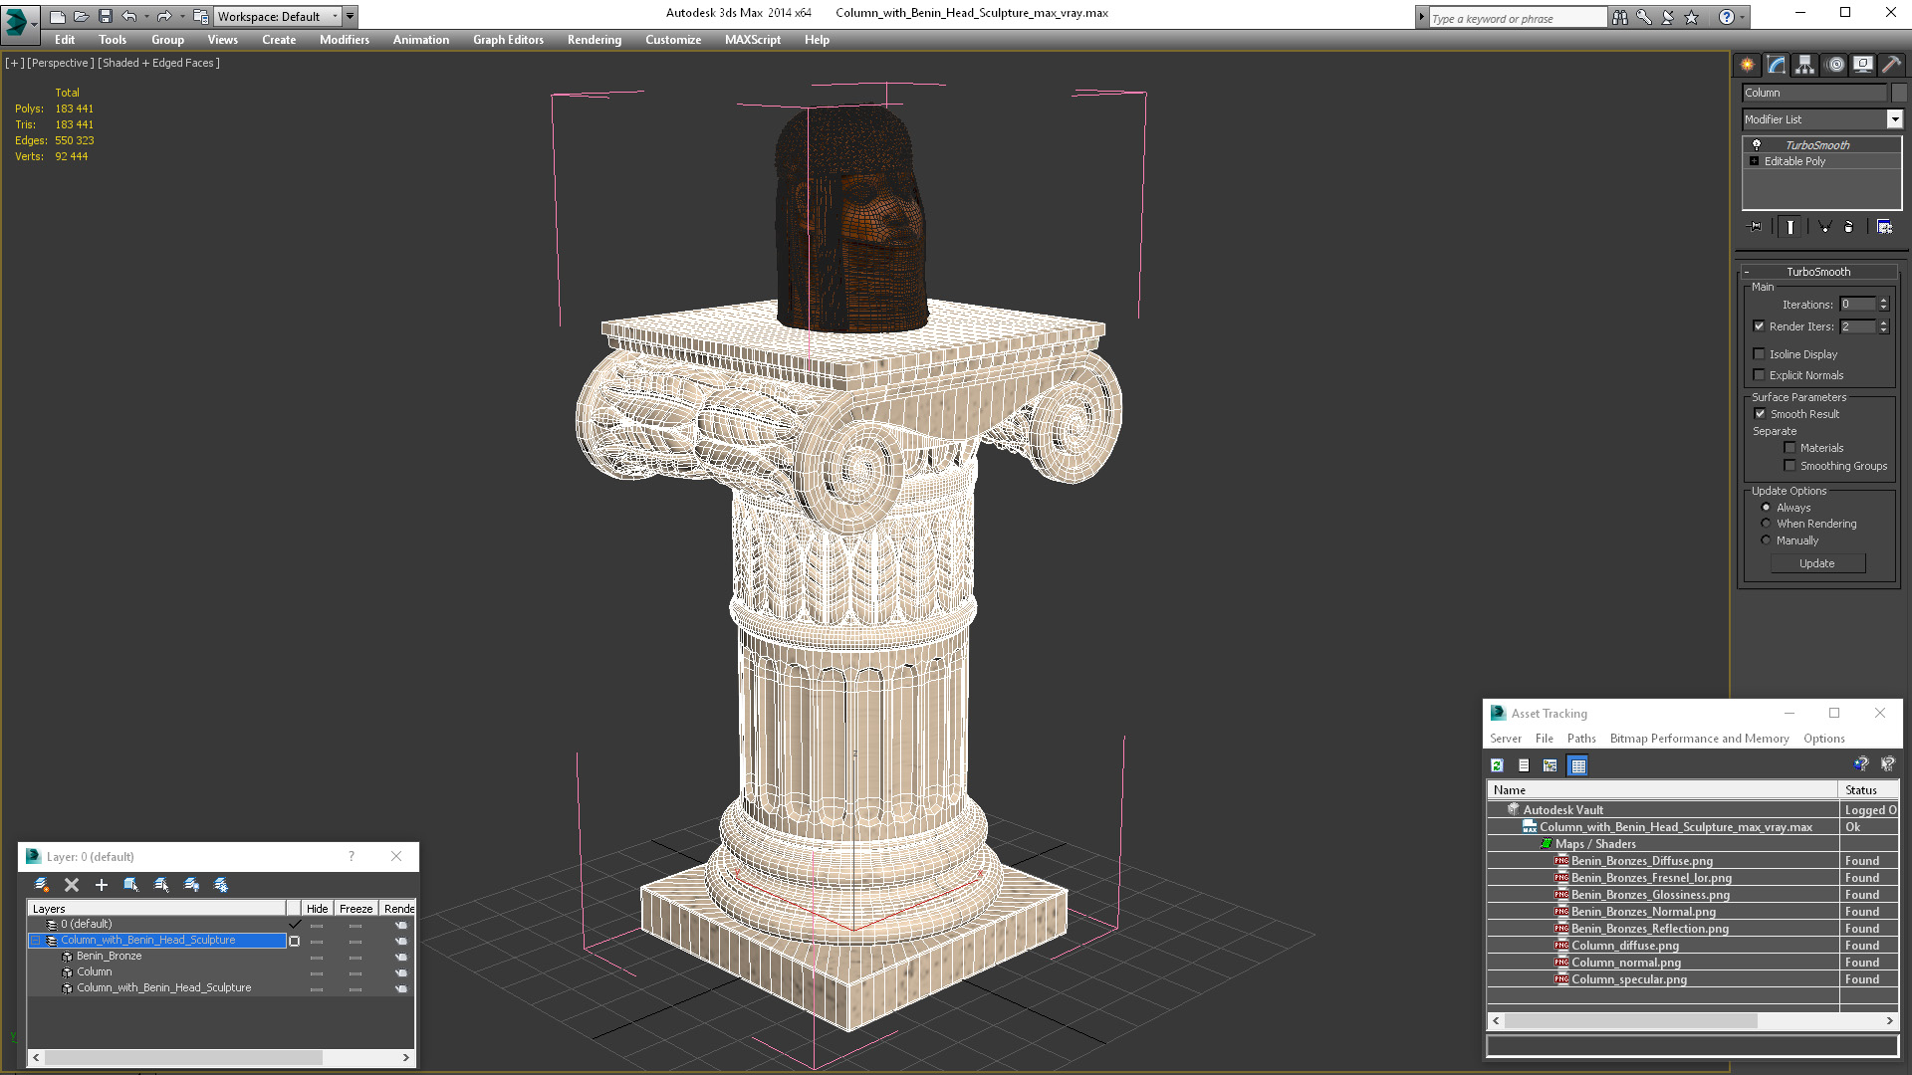Open the MAXScript menu
1912x1075 pixels.
[753, 40]
